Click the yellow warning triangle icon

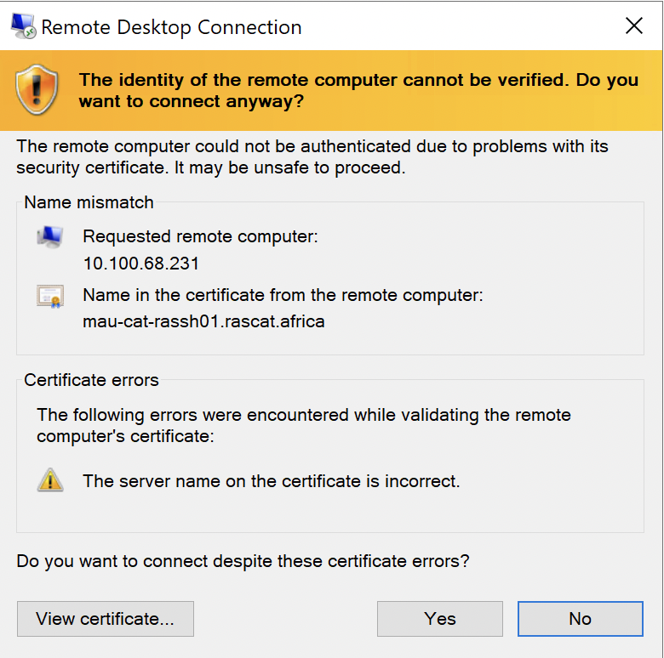coord(50,481)
